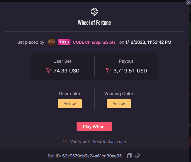This screenshot has height=162, width=191.
Task: Click the Verify bet label
Action: tap(80, 142)
